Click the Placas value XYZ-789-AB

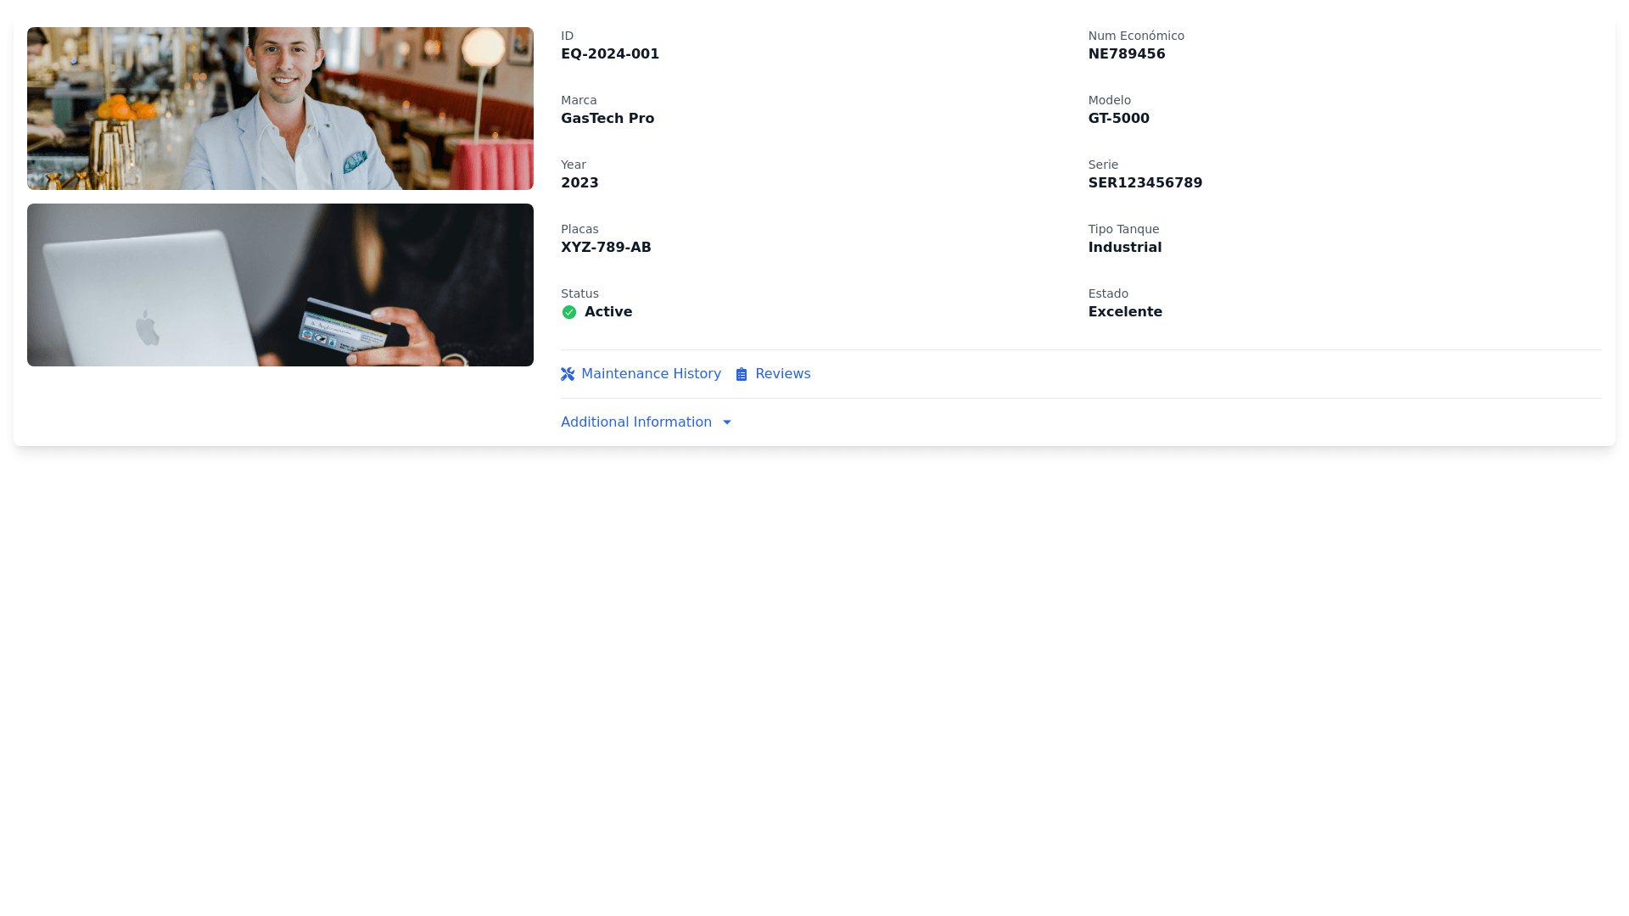(606, 248)
